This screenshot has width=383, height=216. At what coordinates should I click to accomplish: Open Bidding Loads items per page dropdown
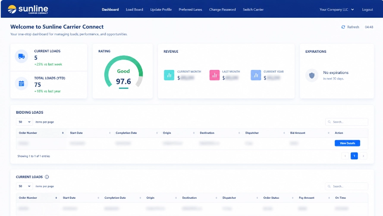pos(24,122)
